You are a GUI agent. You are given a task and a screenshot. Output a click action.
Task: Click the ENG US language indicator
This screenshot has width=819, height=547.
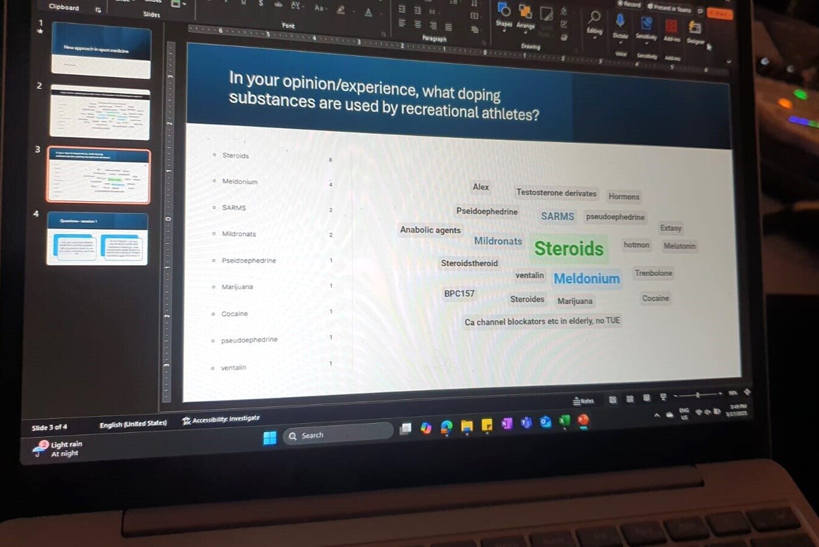tap(684, 414)
